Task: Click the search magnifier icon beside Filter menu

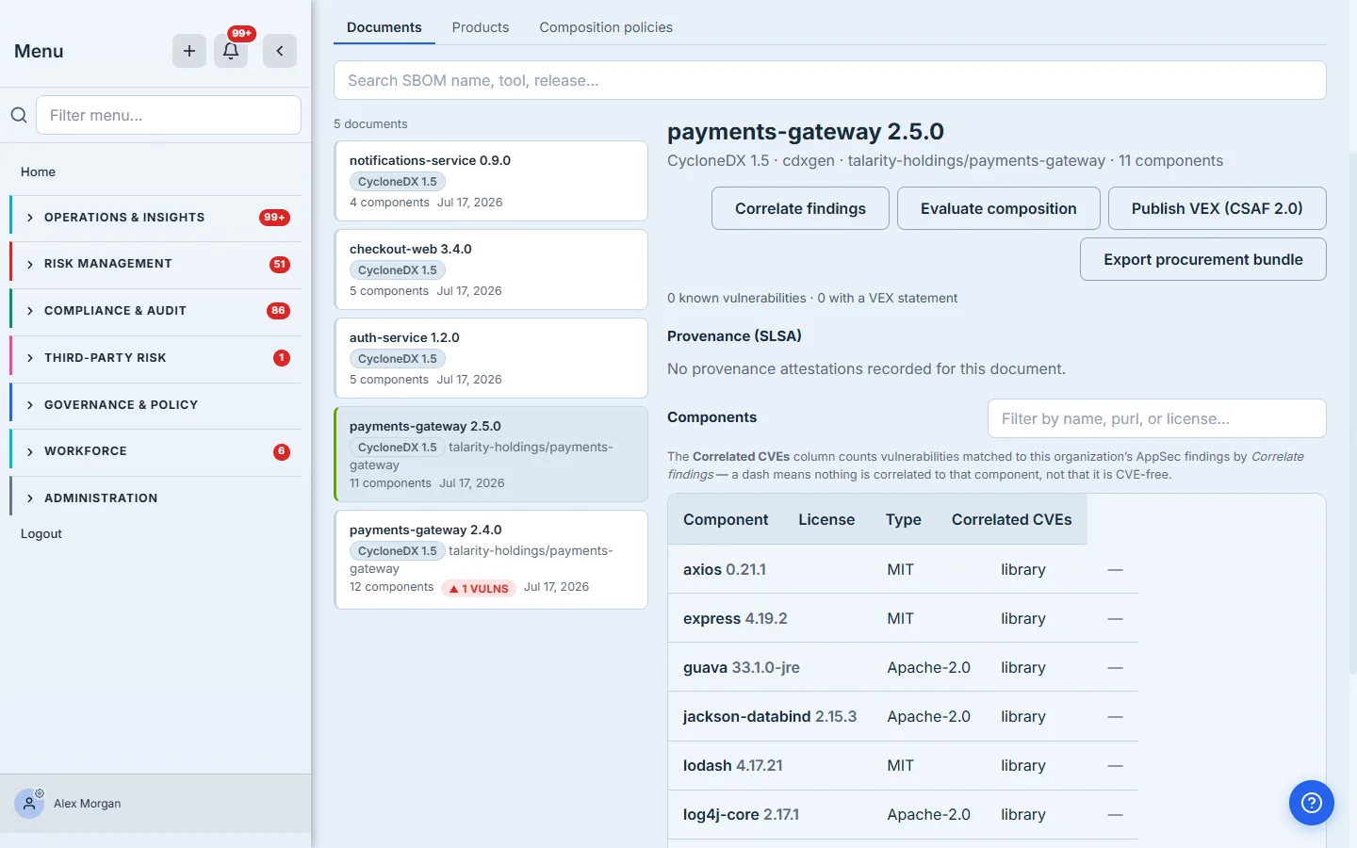Action: (x=19, y=115)
